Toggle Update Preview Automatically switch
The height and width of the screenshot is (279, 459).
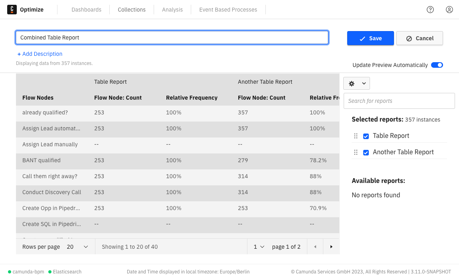click(437, 65)
